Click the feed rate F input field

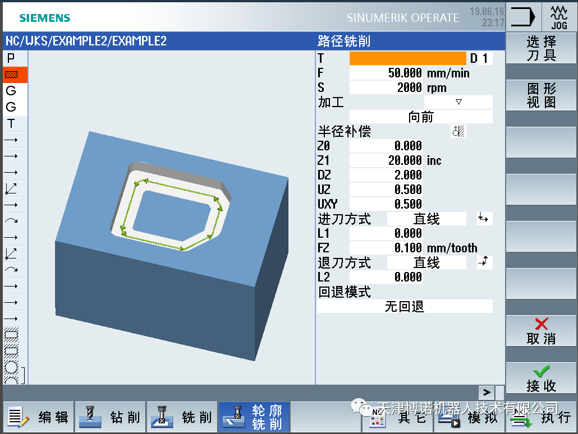(386, 73)
